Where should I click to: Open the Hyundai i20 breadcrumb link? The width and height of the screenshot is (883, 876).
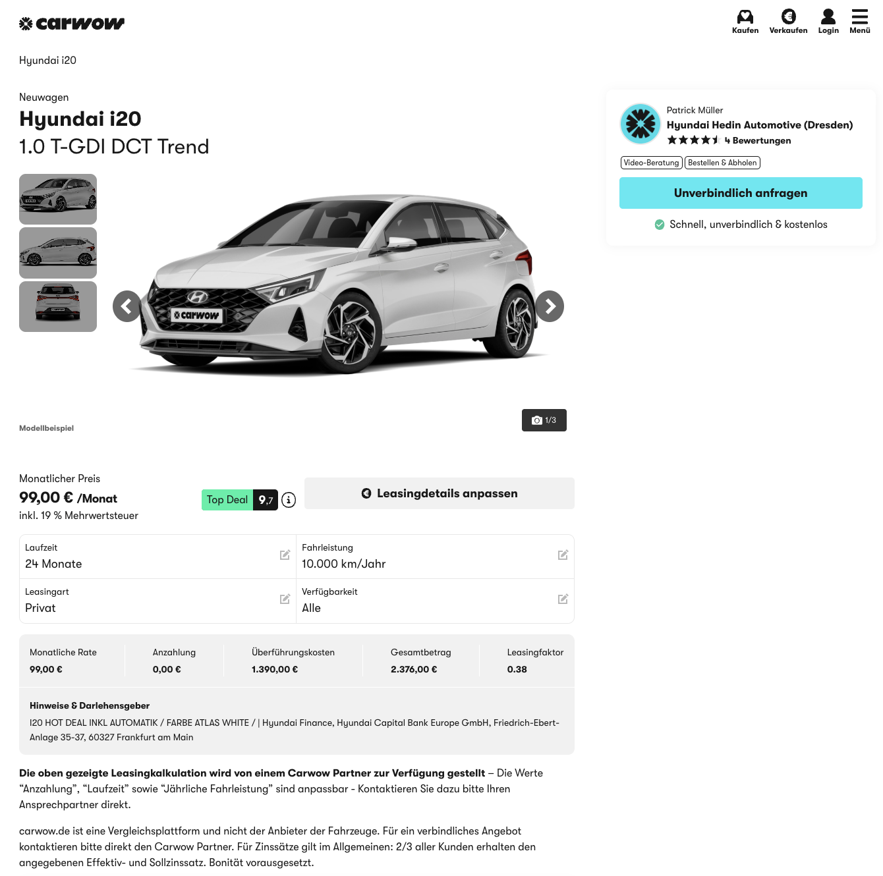tap(47, 61)
